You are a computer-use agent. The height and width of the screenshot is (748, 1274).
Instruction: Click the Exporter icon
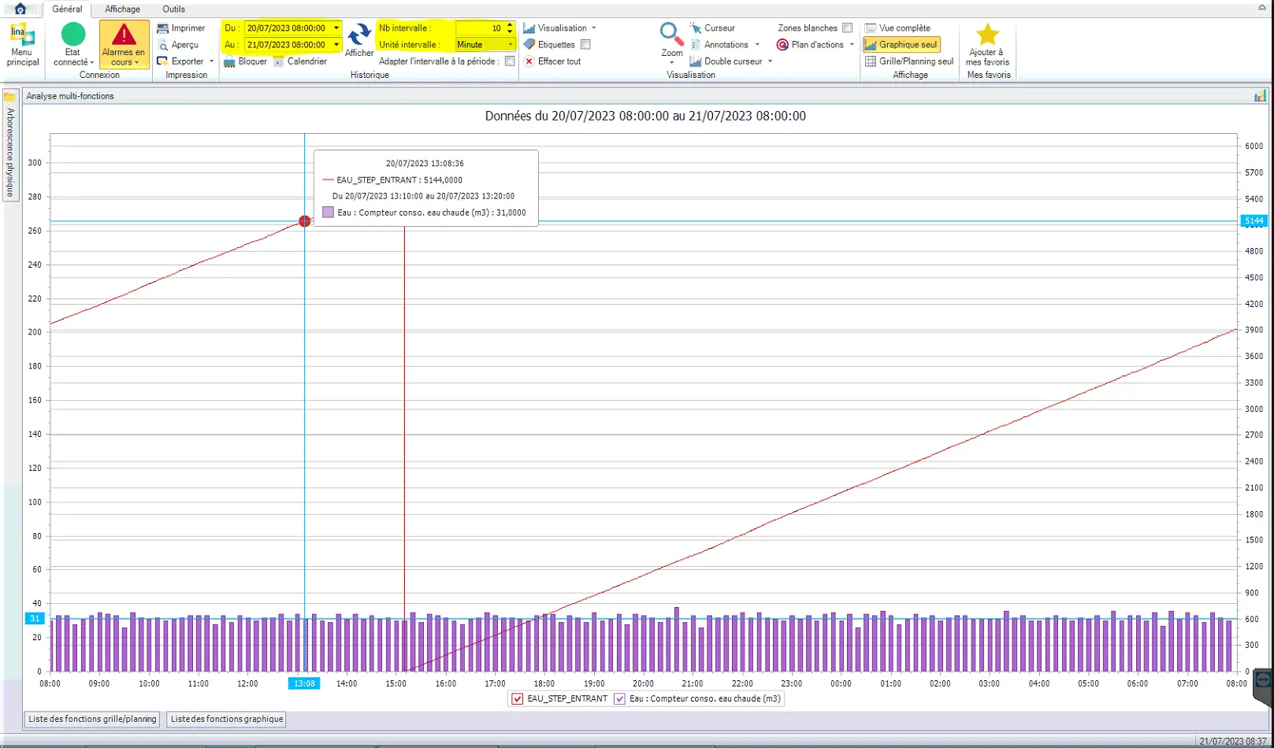pos(163,61)
